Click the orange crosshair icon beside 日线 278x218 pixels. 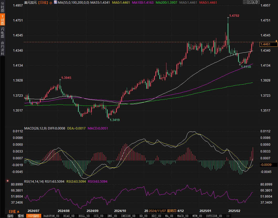tap(51, 3)
